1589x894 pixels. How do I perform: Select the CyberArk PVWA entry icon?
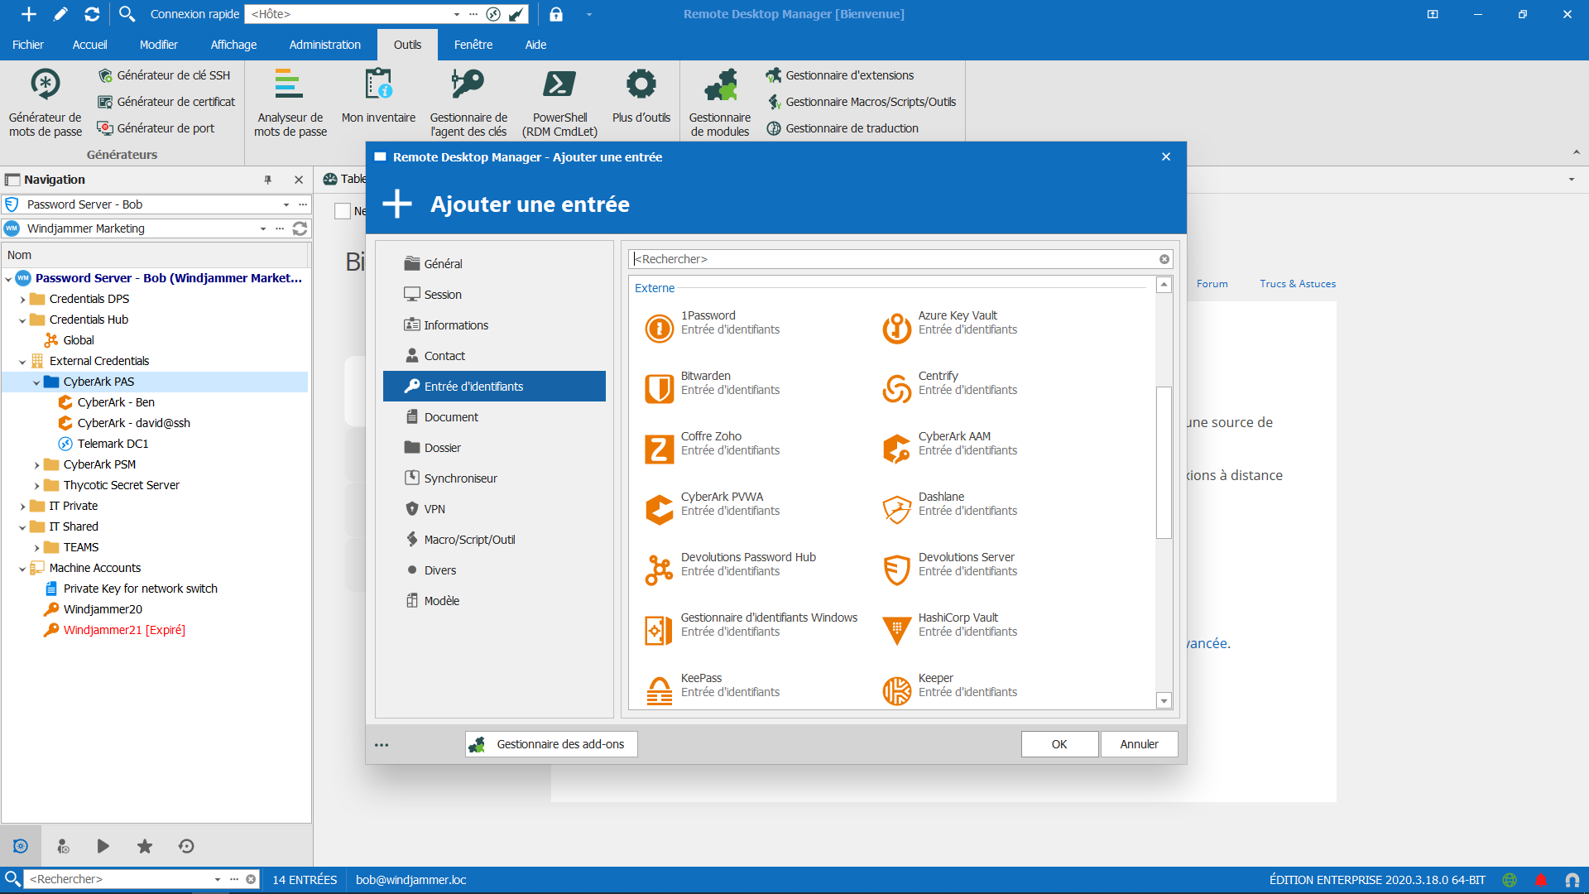[x=658, y=504]
